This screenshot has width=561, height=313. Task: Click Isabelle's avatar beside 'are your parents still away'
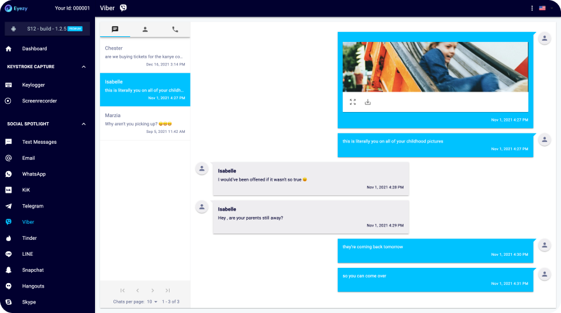point(202,207)
